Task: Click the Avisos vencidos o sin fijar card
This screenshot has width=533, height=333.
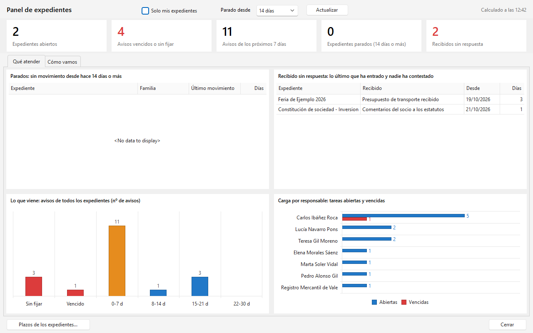Action: tap(162, 36)
